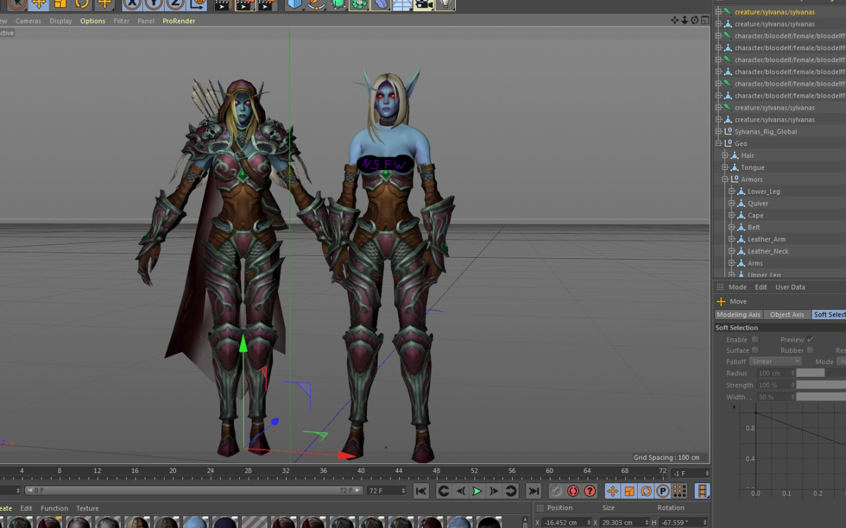Switch to Soft Selection tab
Screen dimensions: 846x528
[829, 315]
